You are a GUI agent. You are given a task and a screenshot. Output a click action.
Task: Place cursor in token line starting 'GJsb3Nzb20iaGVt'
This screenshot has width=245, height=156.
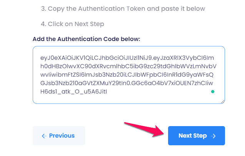click(127, 84)
